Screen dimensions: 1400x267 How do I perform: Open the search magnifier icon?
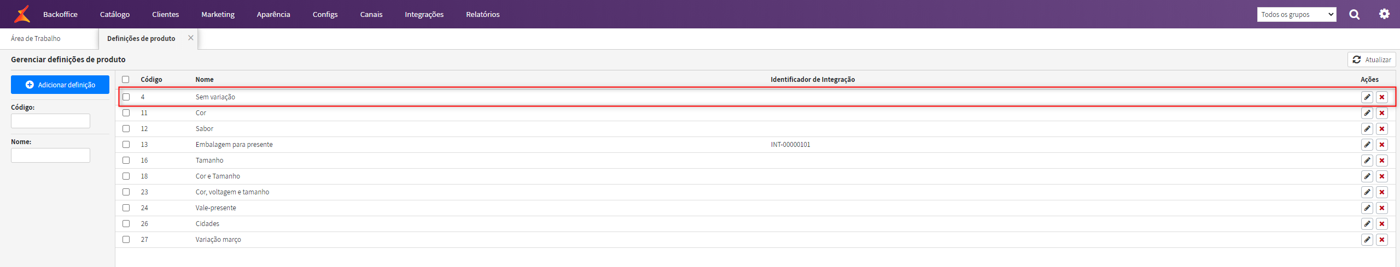pos(1354,14)
